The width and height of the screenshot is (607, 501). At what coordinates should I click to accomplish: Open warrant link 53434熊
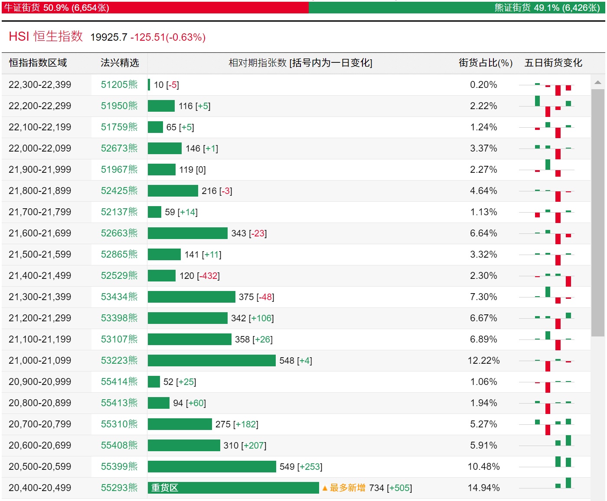point(119,297)
